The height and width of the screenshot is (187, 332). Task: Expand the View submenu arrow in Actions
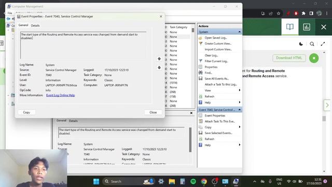[x=240, y=90]
